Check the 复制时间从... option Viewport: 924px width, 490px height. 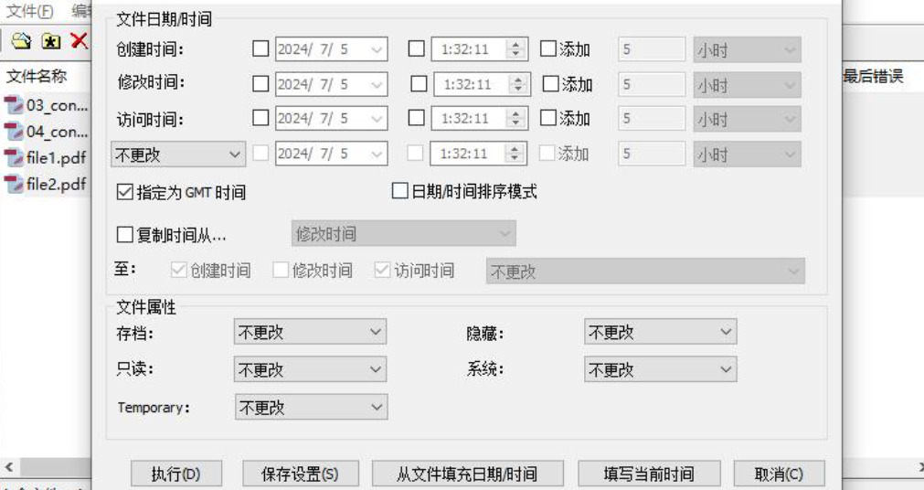point(125,235)
